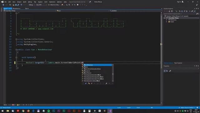Viewport: 200px width, 113px height.
Task: Toggle Preview Selected Items in Solution Explorer
Action: (x=194, y=11)
